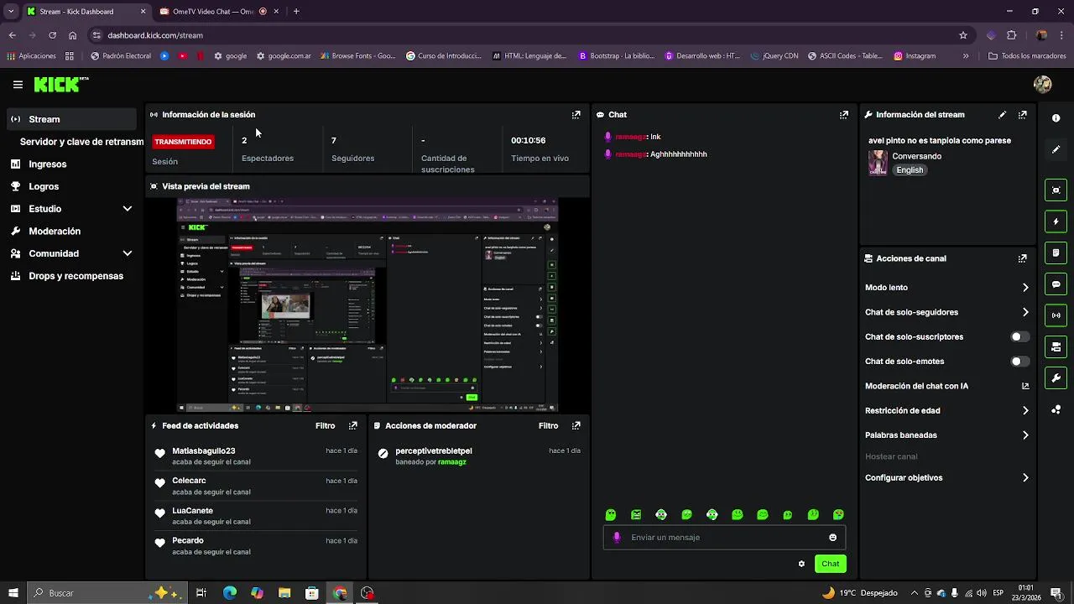Click the three-dots icon at the bottom of the right sidebar
Screen dimensions: 1074x604
tap(1056, 409)
